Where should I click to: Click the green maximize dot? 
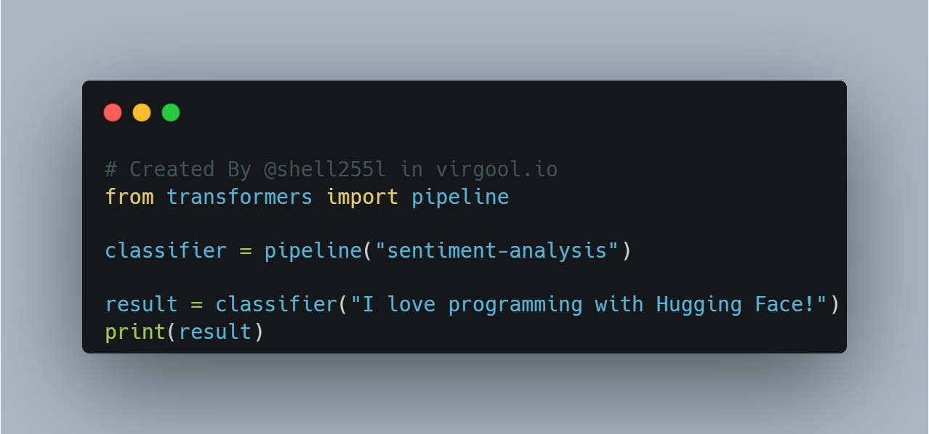click(171, 112)
